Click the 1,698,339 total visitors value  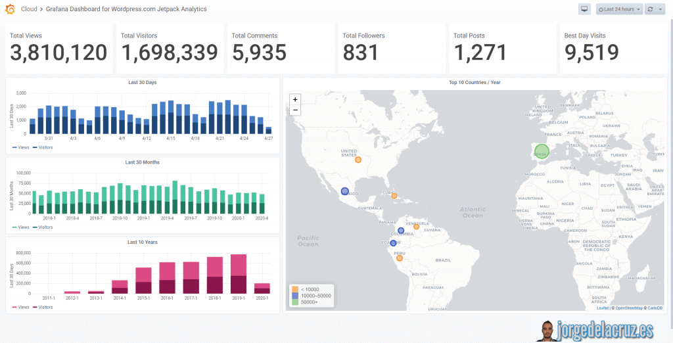[170, 53]
